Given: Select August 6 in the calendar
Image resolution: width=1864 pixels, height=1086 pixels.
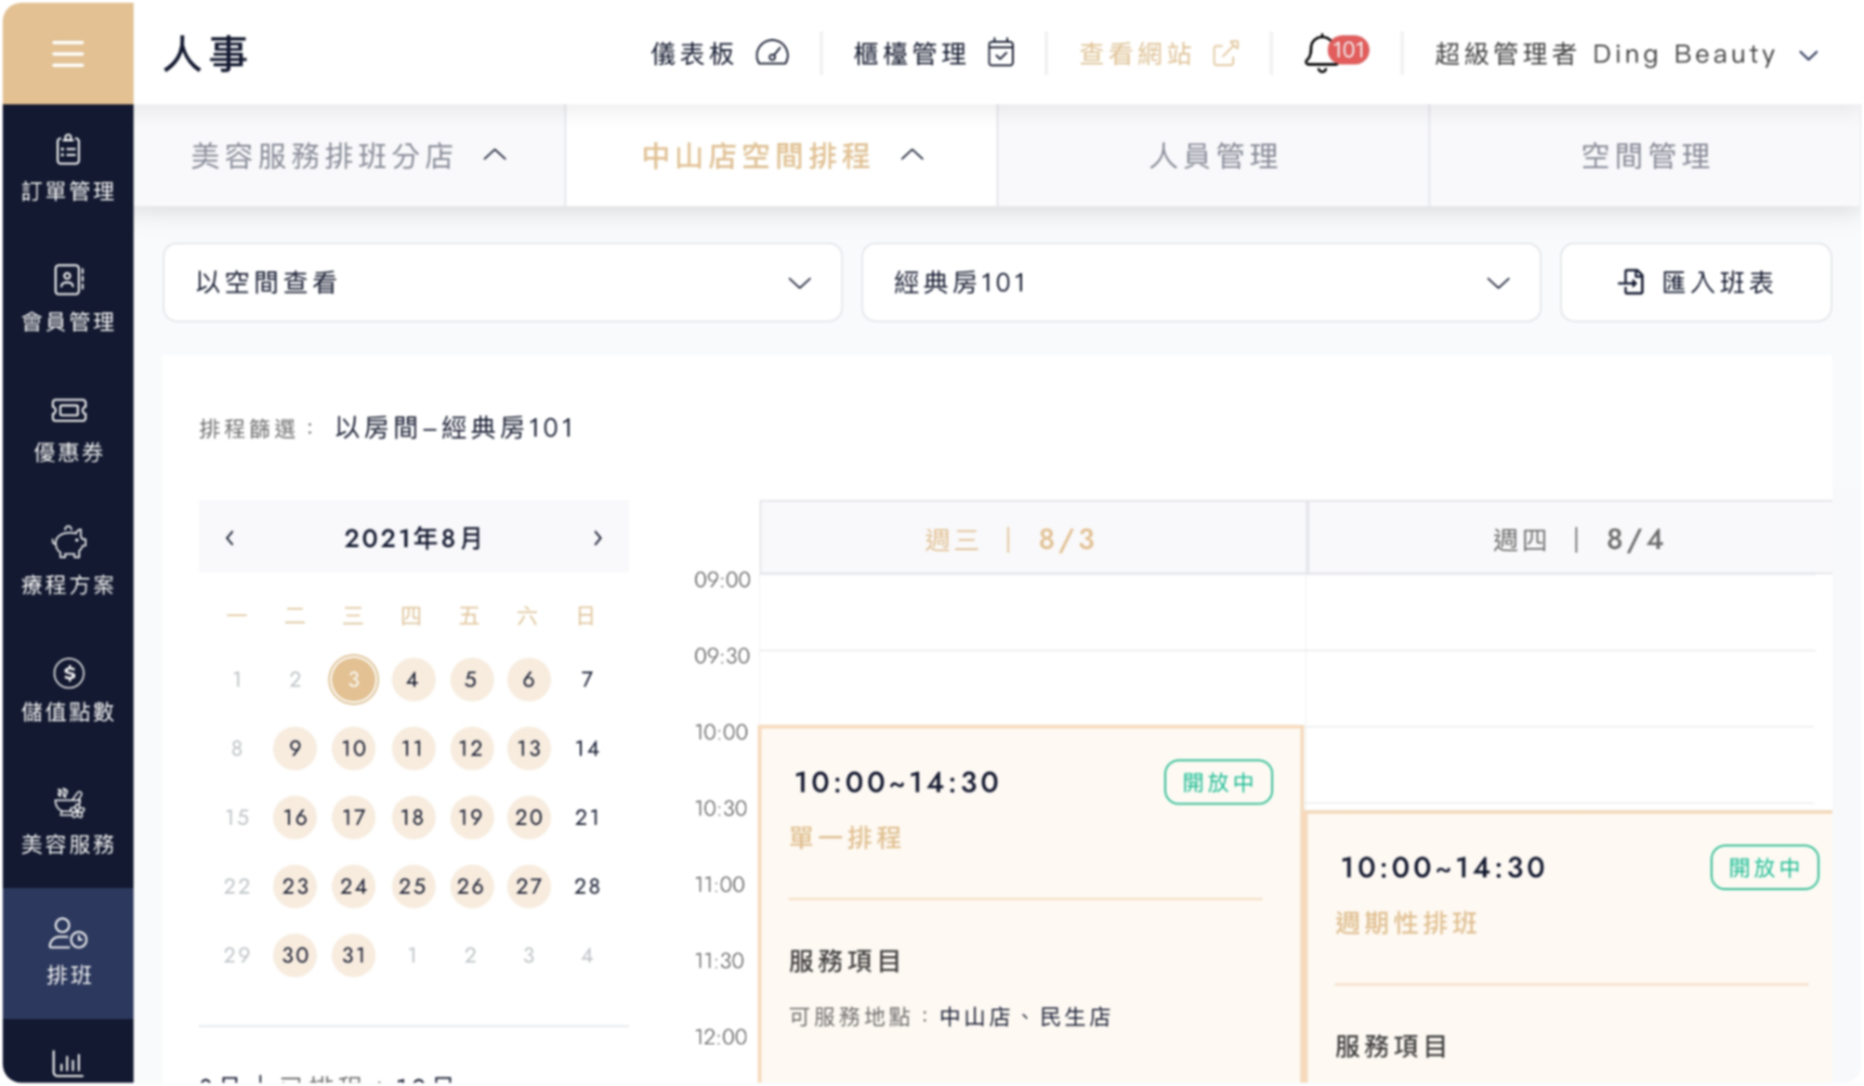Looking at the screenshot, I should click(x=529, y=679).
